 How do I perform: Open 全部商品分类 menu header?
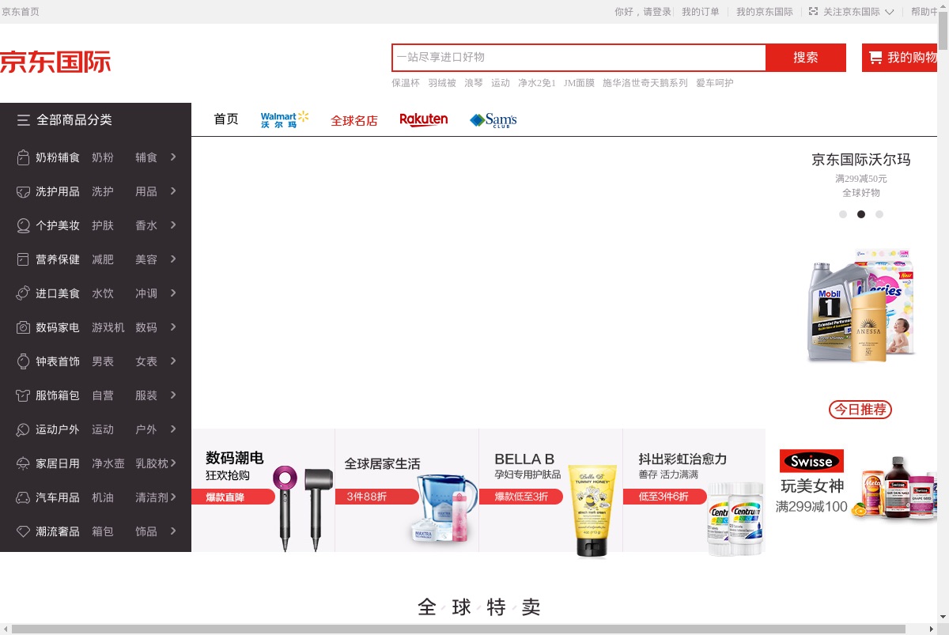tap(96, 120)
